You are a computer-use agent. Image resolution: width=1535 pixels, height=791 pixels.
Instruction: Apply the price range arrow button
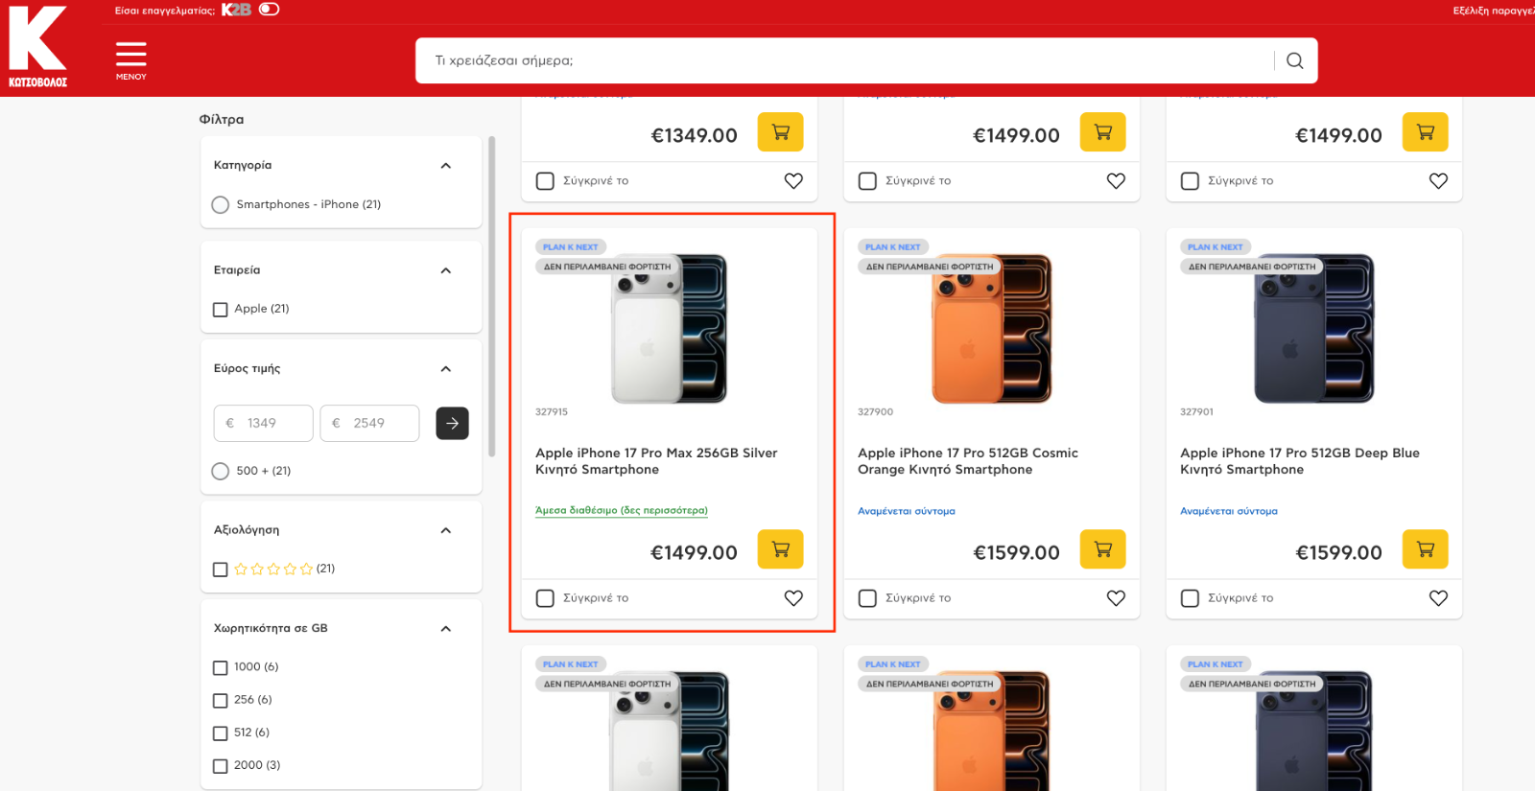(452, 423)
